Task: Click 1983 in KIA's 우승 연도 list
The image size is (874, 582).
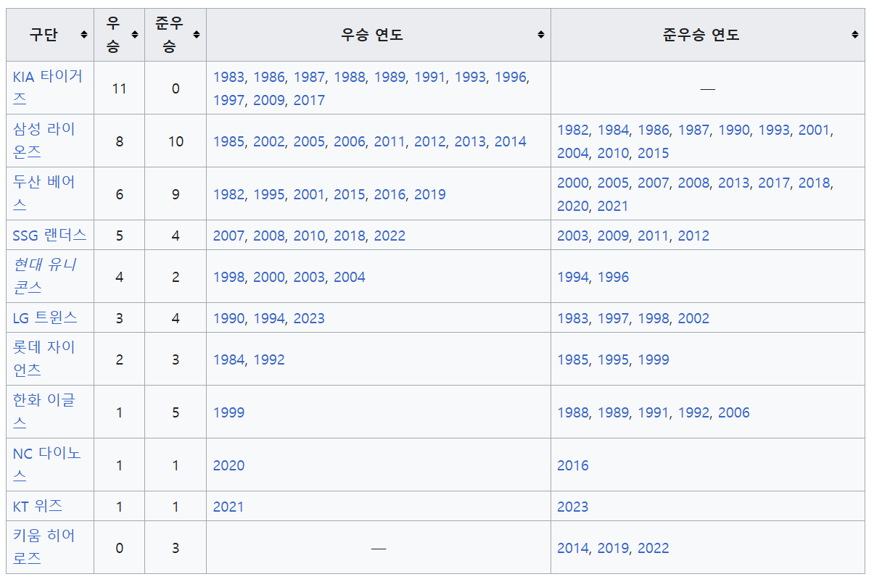Action: pos(229,77)
